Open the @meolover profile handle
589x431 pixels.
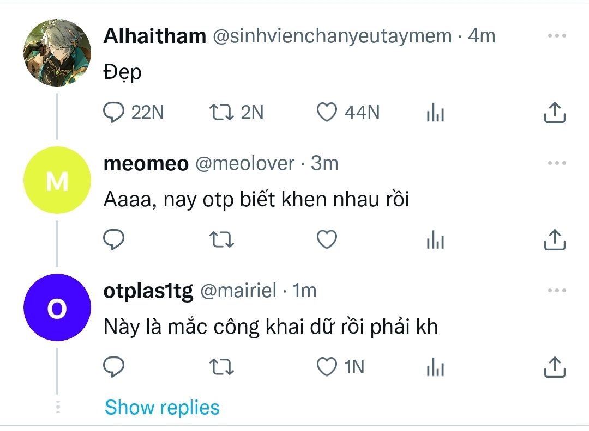[x=245, y=163]
